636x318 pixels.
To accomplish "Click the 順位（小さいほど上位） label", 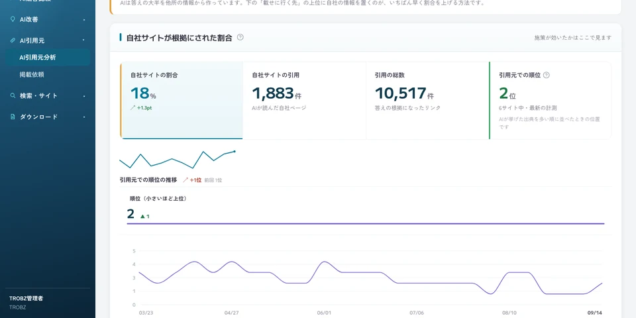I will coord(160,198).
